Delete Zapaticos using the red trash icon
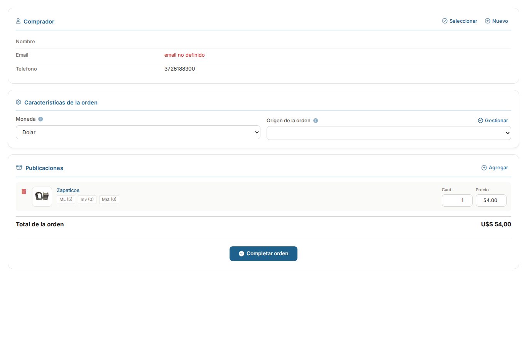 (24, 191)
